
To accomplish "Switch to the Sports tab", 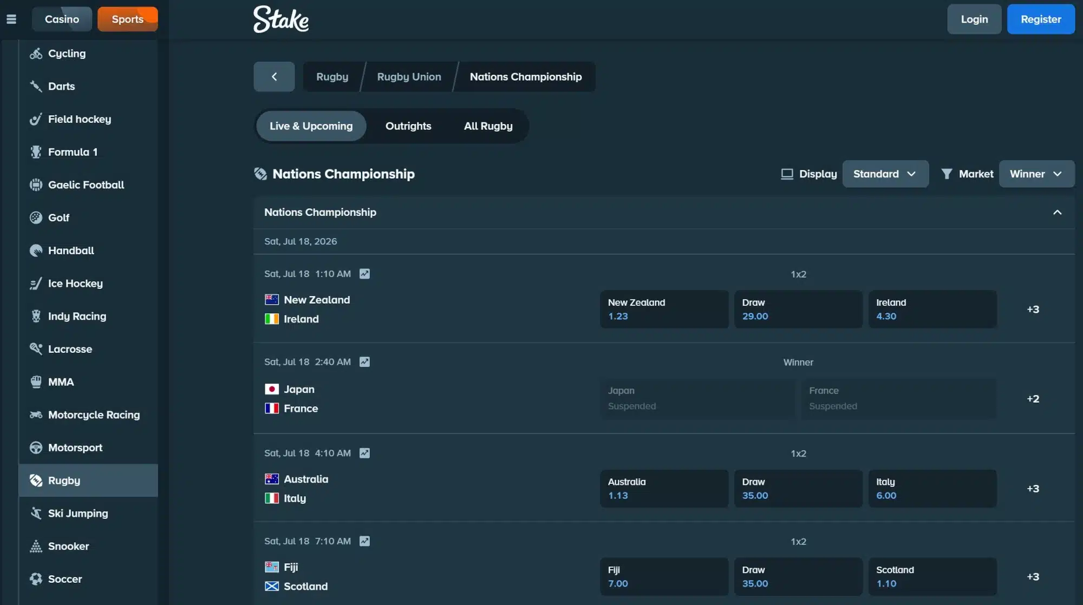I will [x=127, y=19].
